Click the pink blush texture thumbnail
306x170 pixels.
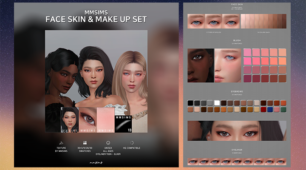tap(106, 119)
